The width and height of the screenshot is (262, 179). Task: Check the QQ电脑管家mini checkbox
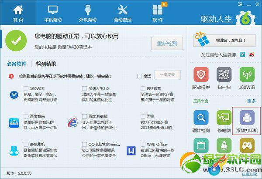click(84, 144)
